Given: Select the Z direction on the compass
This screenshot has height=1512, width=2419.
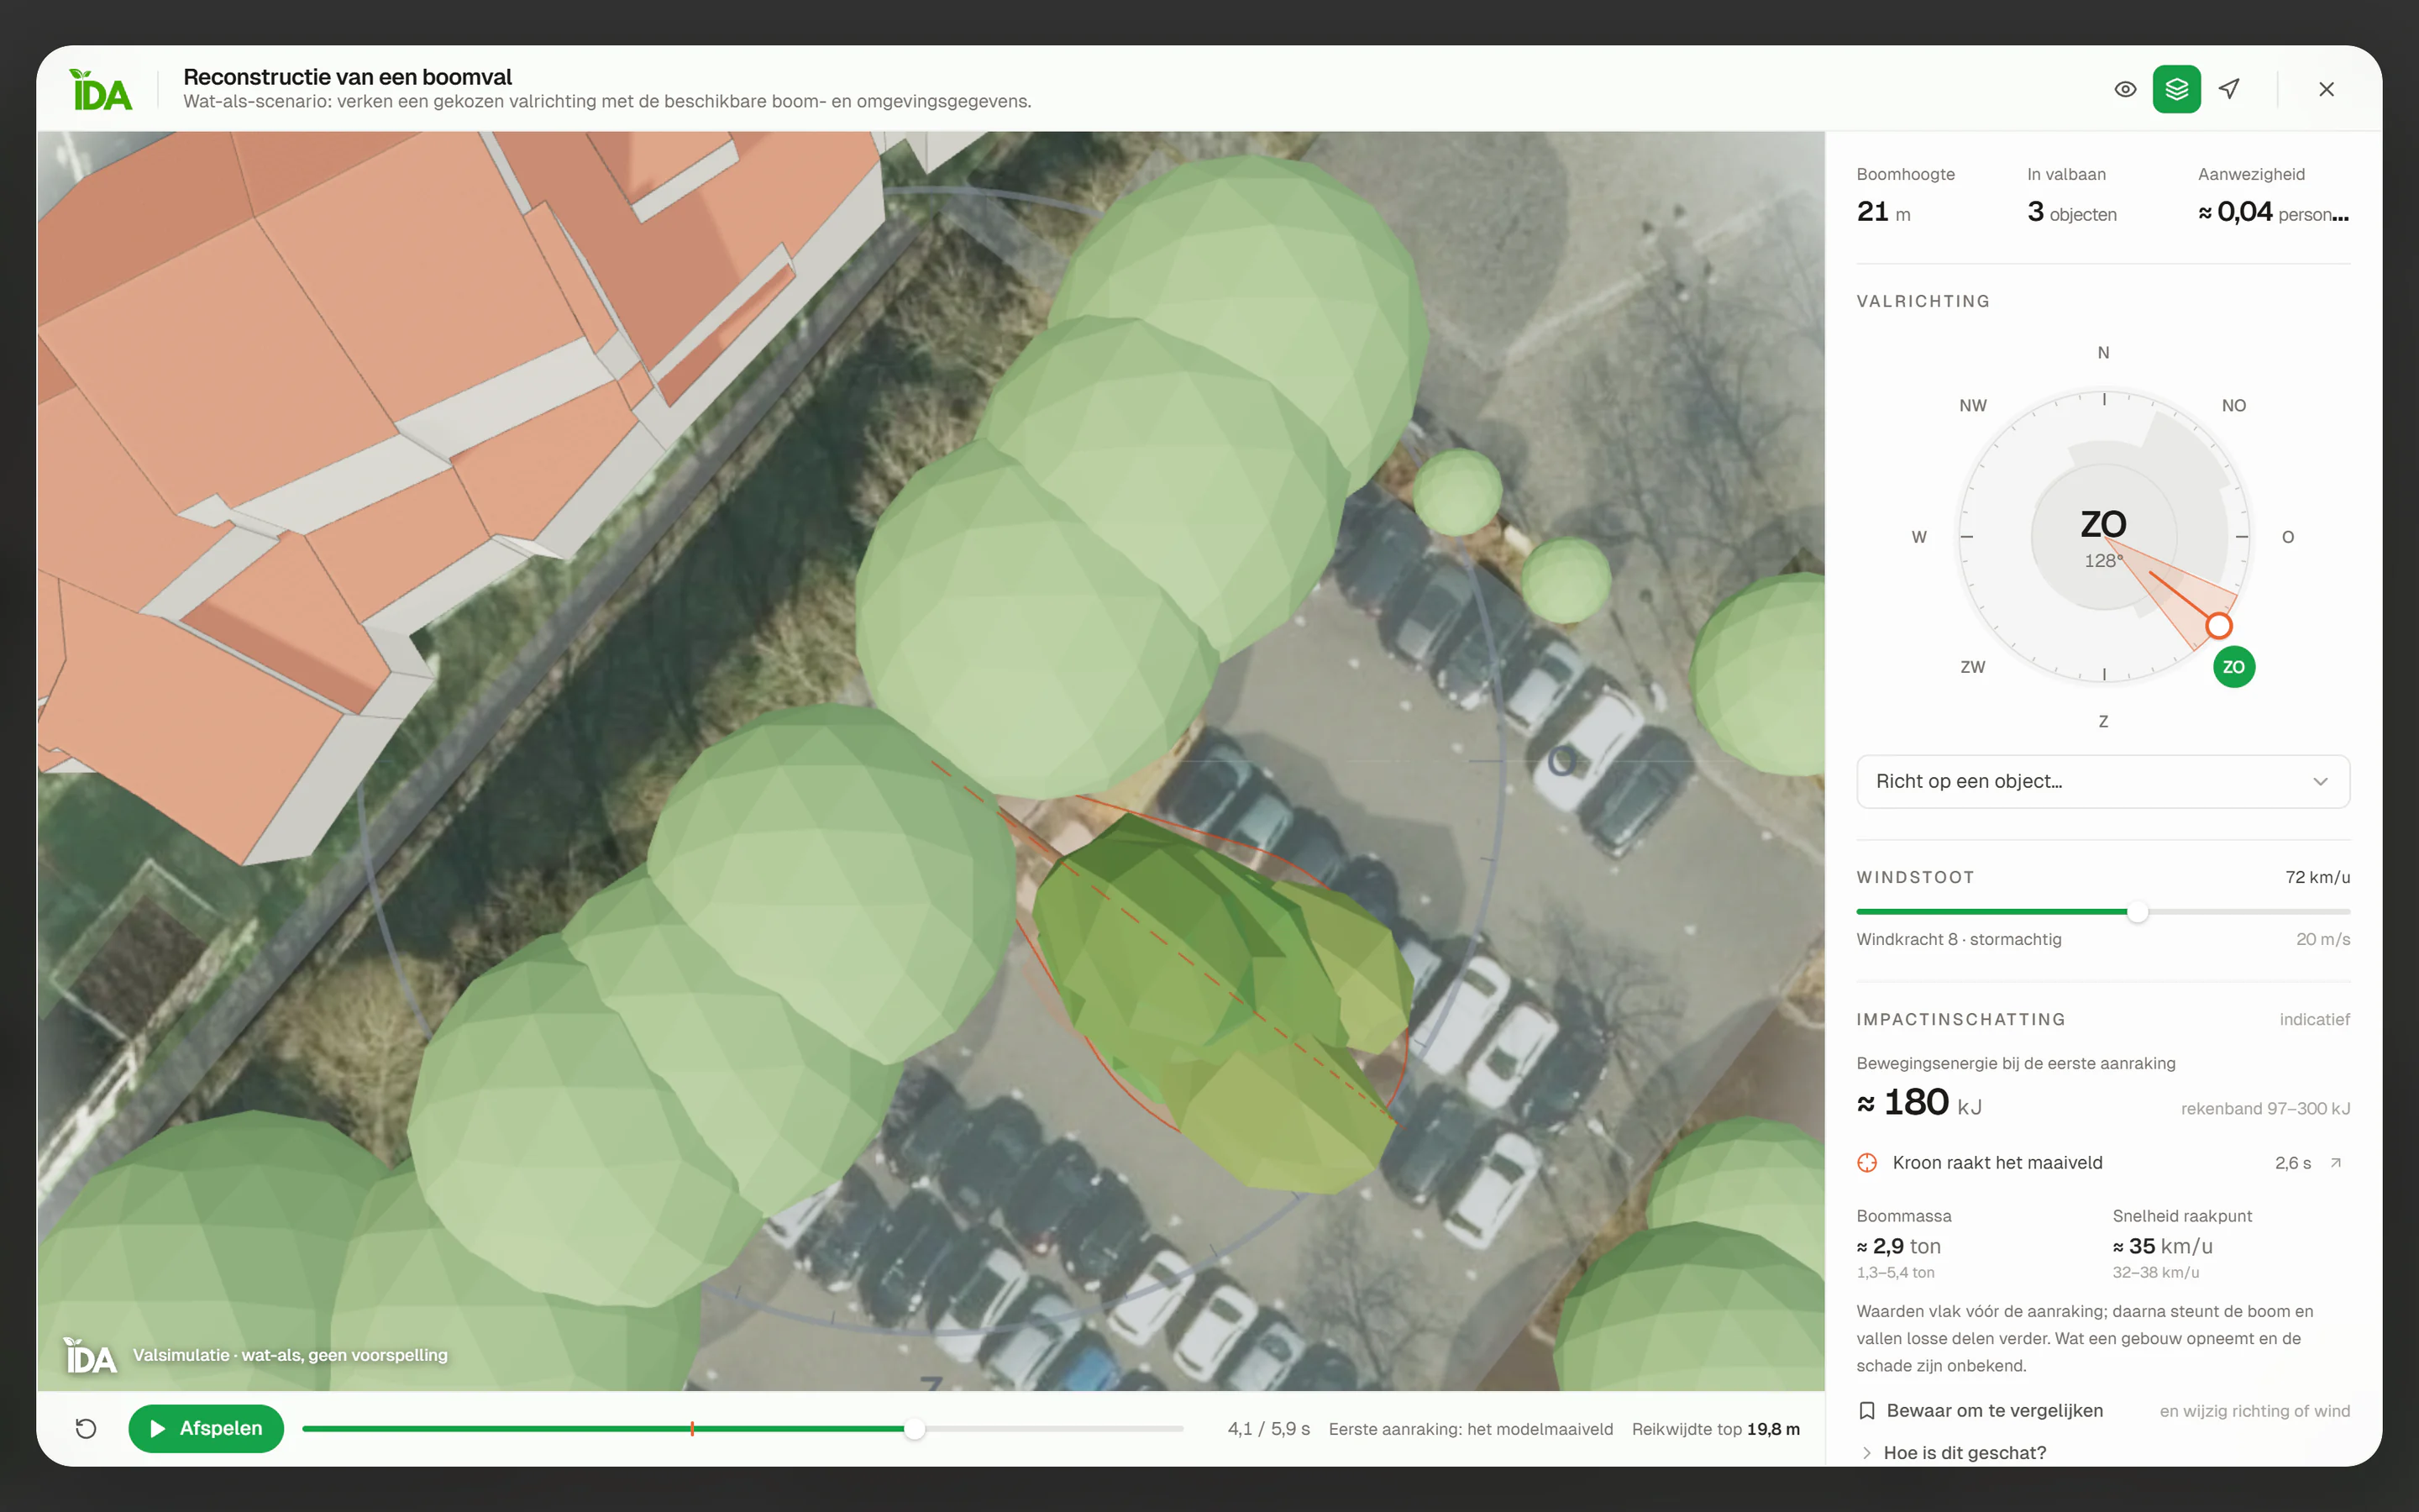Looking at the screenshot, I should 2103,721.
